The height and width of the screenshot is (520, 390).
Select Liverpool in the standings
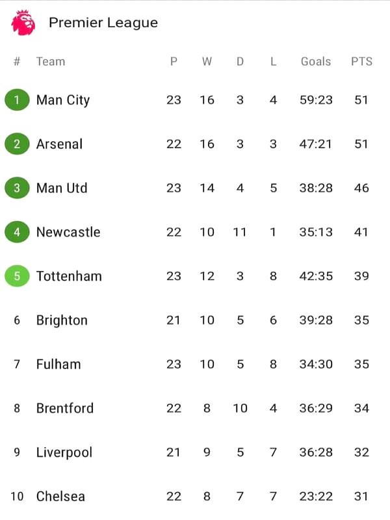pos(64,452)
